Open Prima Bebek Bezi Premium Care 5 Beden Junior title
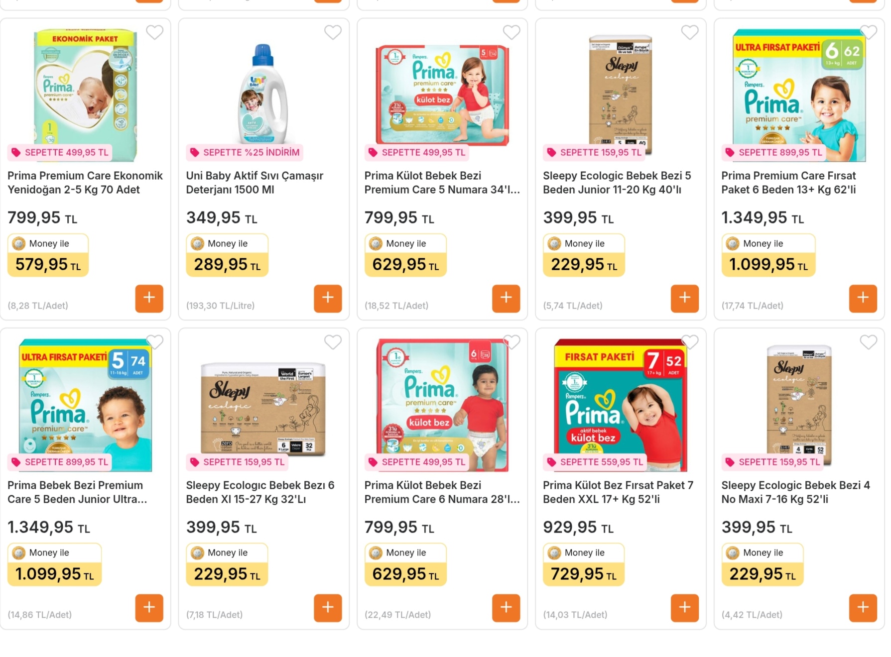The image size is (891, 657). [x=78, y=492]
